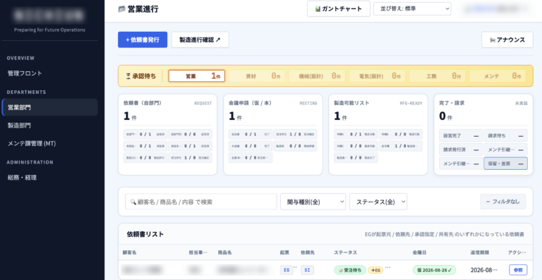Click the REQUEST label on the 依頼書 card
This screenshot has width=542, height=280.
coord(203,103)
